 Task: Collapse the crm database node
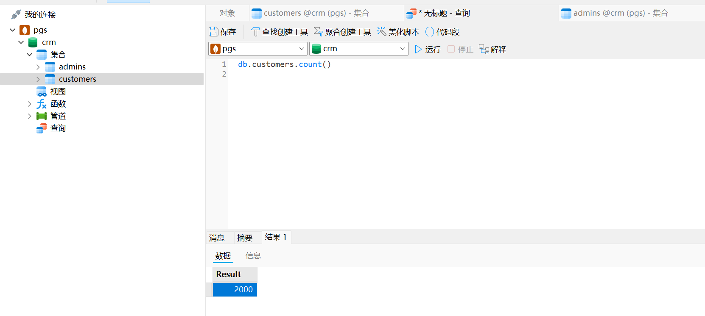point(21,42)
